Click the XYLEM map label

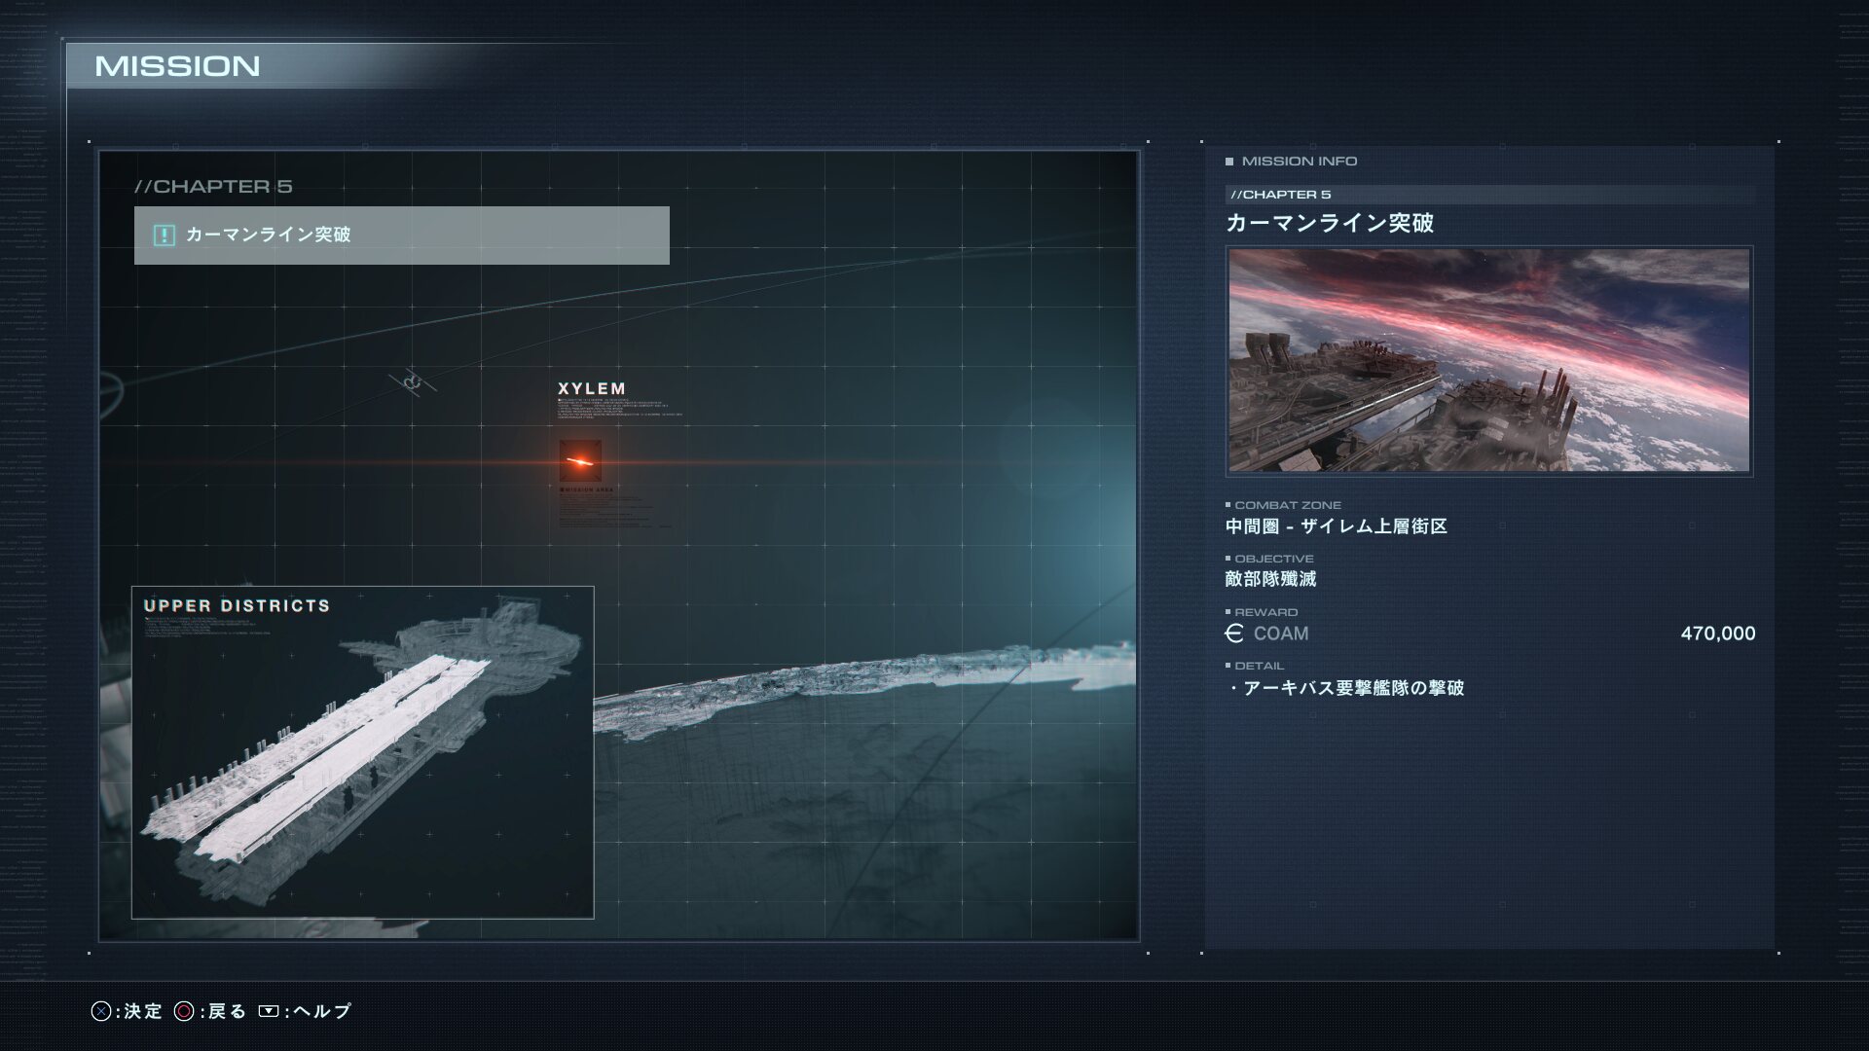pos(591,388)
